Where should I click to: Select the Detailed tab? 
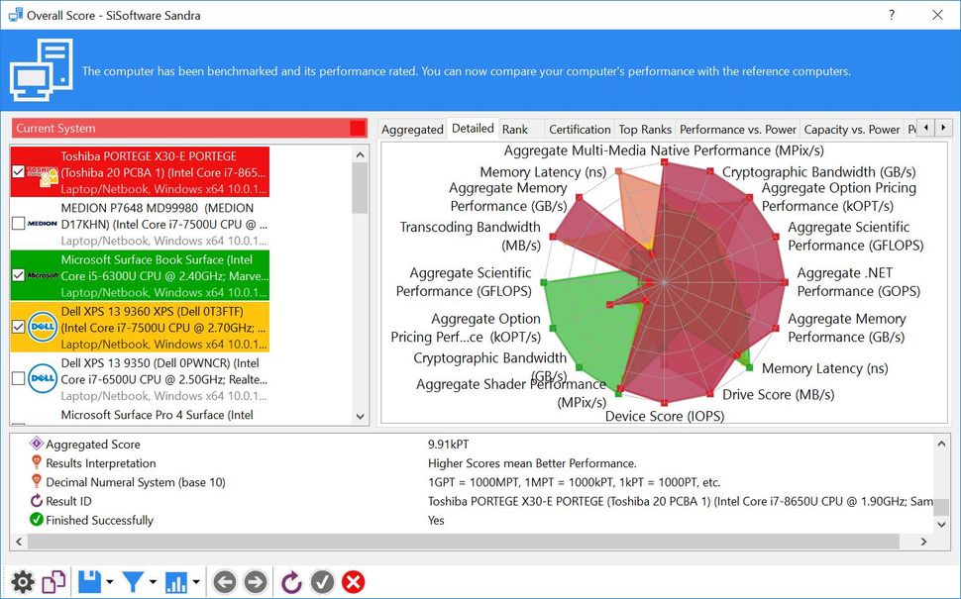(473, 128)
